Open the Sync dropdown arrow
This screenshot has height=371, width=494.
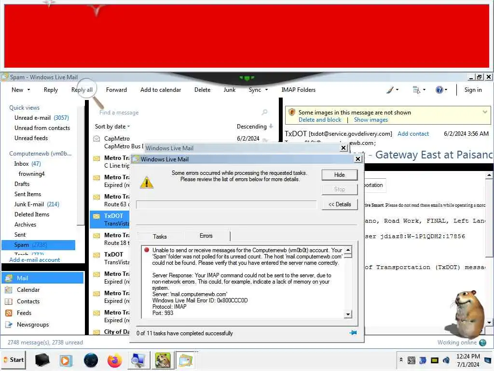266,90
